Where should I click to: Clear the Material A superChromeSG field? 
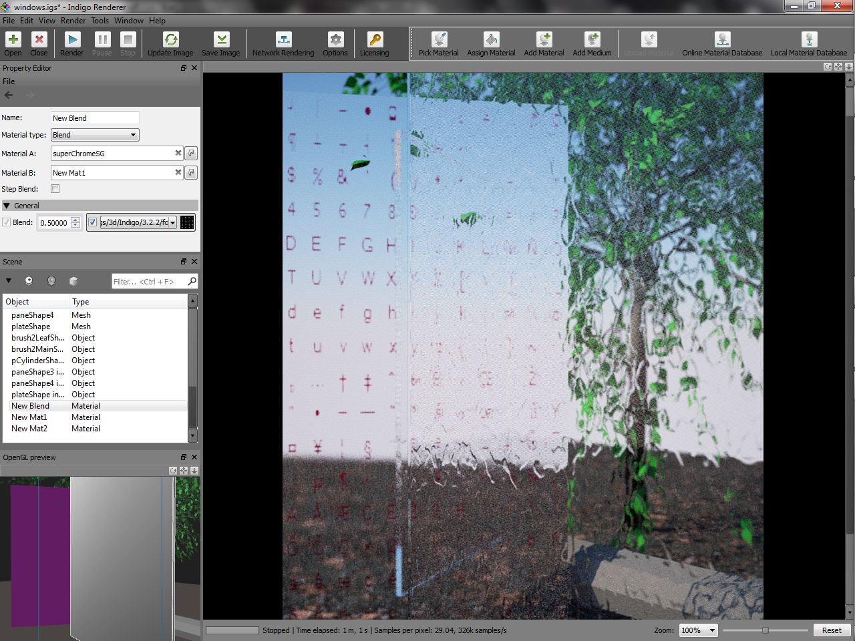178,154
